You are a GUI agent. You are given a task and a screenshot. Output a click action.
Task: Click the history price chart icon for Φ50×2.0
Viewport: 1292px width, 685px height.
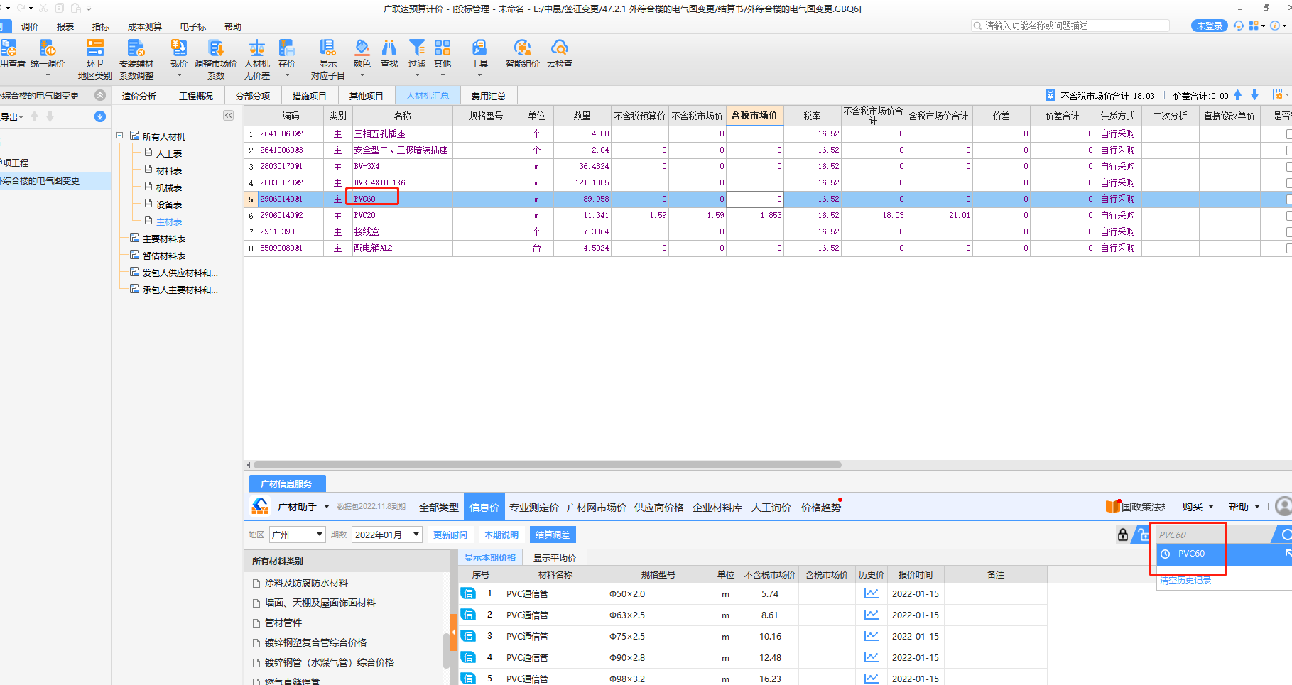872,593
